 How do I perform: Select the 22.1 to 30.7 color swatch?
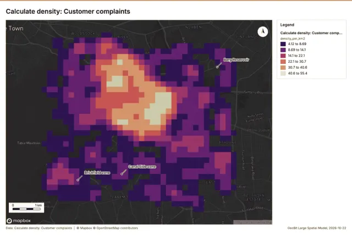283,62
